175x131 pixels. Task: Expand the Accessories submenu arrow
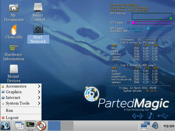pos(39,86)
